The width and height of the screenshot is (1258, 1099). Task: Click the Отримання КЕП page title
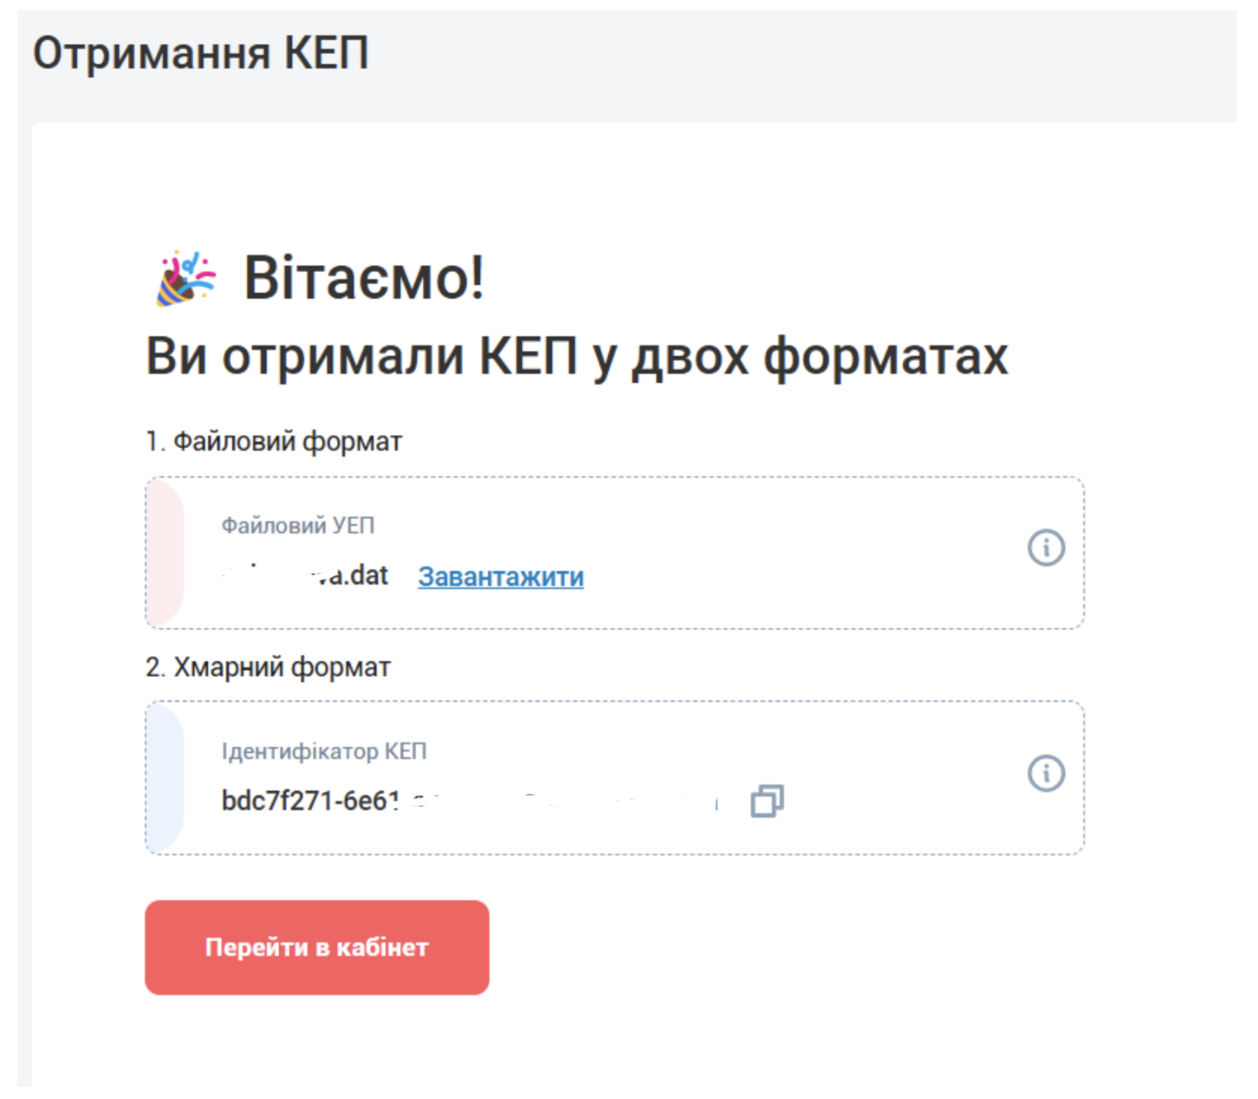click(201, 54)
